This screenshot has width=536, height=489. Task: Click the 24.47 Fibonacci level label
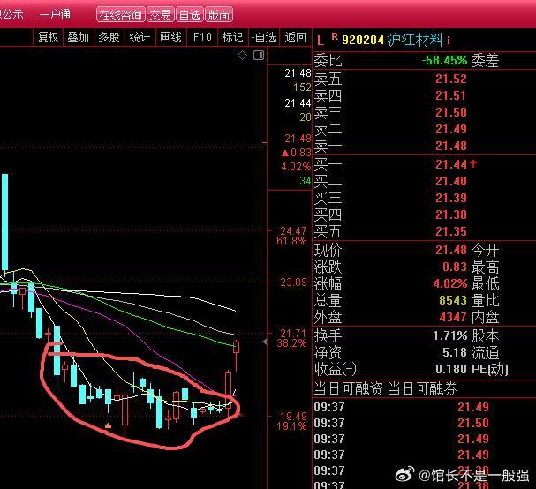293,231
